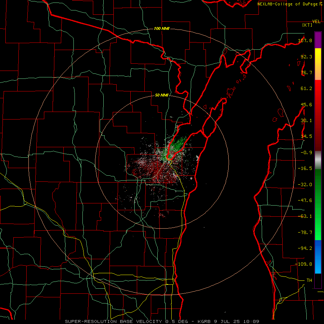The image size is (324, 324).
Task: Click the 45.6 legend value
Action: [x=306, y=104]
